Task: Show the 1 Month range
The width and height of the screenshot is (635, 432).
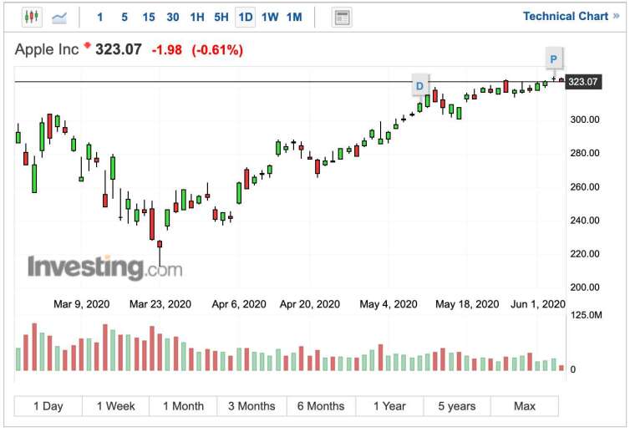Action: click(x=184, y=406)
